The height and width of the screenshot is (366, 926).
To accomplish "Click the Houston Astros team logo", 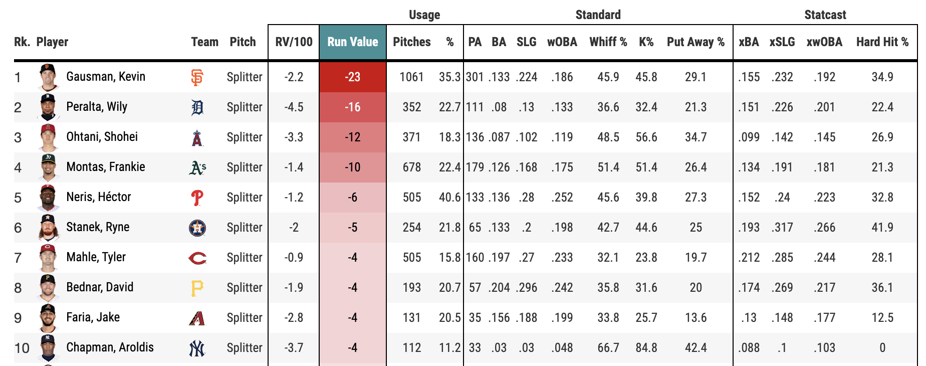I will tap(197, 228).
